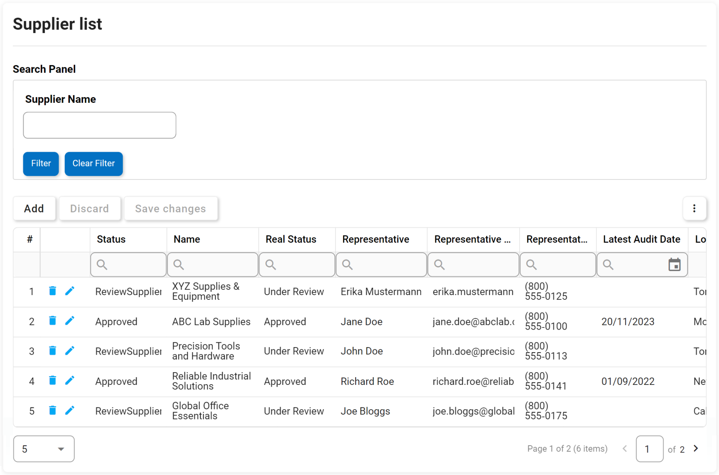719x475 pixels.
Task: Delete the Global Office Essentials supplier
Action: point(52,411)
